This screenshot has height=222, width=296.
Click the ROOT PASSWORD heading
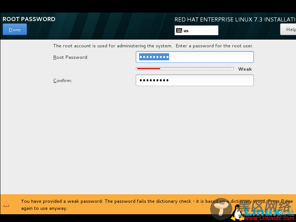coord(29,19)
